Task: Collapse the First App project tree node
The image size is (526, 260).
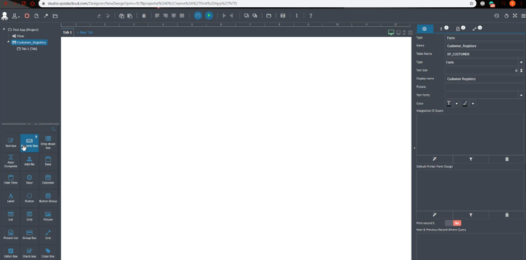Action: [4, 30]
